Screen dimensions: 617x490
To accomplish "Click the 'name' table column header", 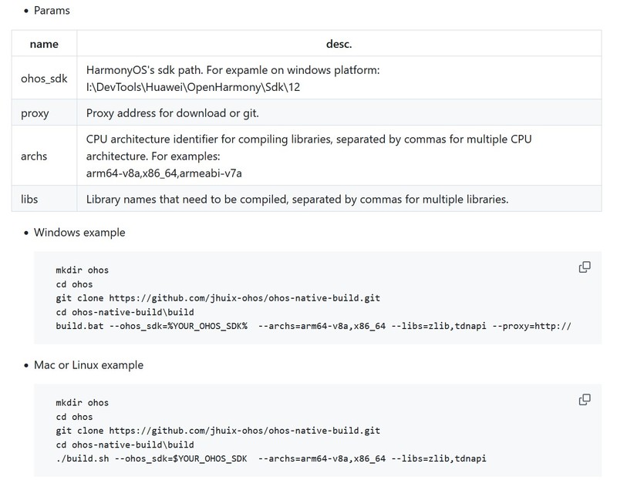I will (44, 44).
